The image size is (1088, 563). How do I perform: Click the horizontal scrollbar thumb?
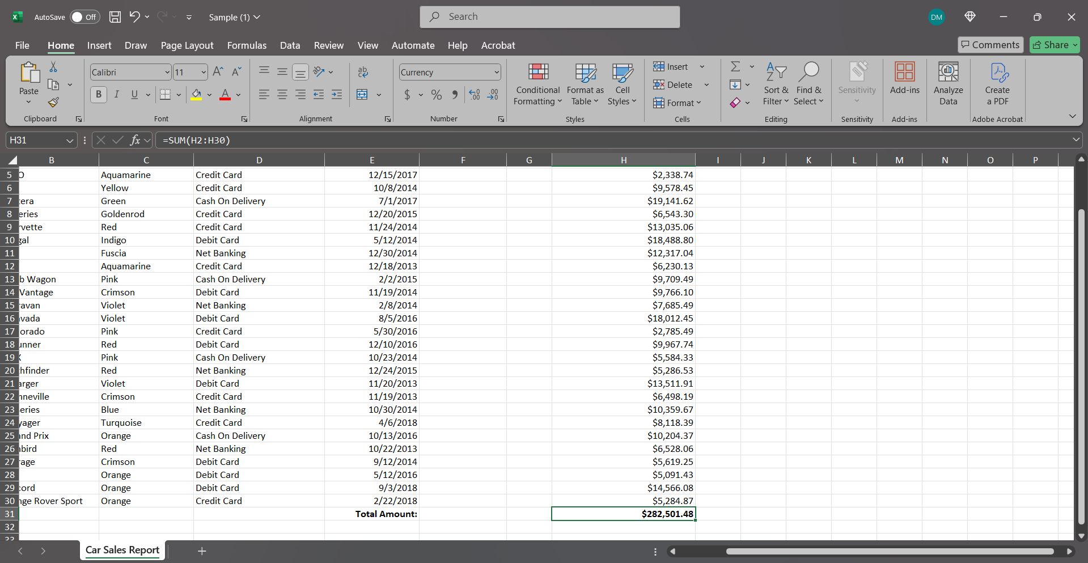[890, 551]
